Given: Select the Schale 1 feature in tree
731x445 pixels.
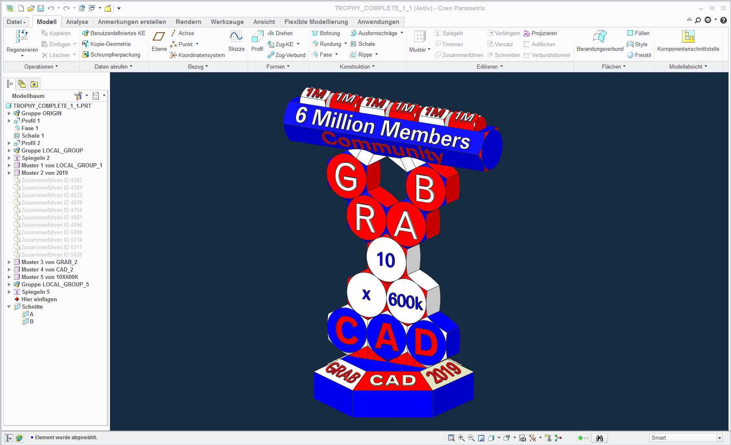Looking at the screenshot, I should coord(29,136).
